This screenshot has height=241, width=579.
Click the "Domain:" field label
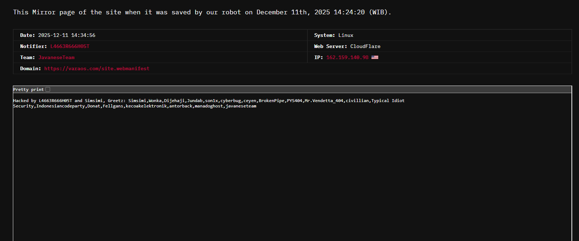(30, 68)
